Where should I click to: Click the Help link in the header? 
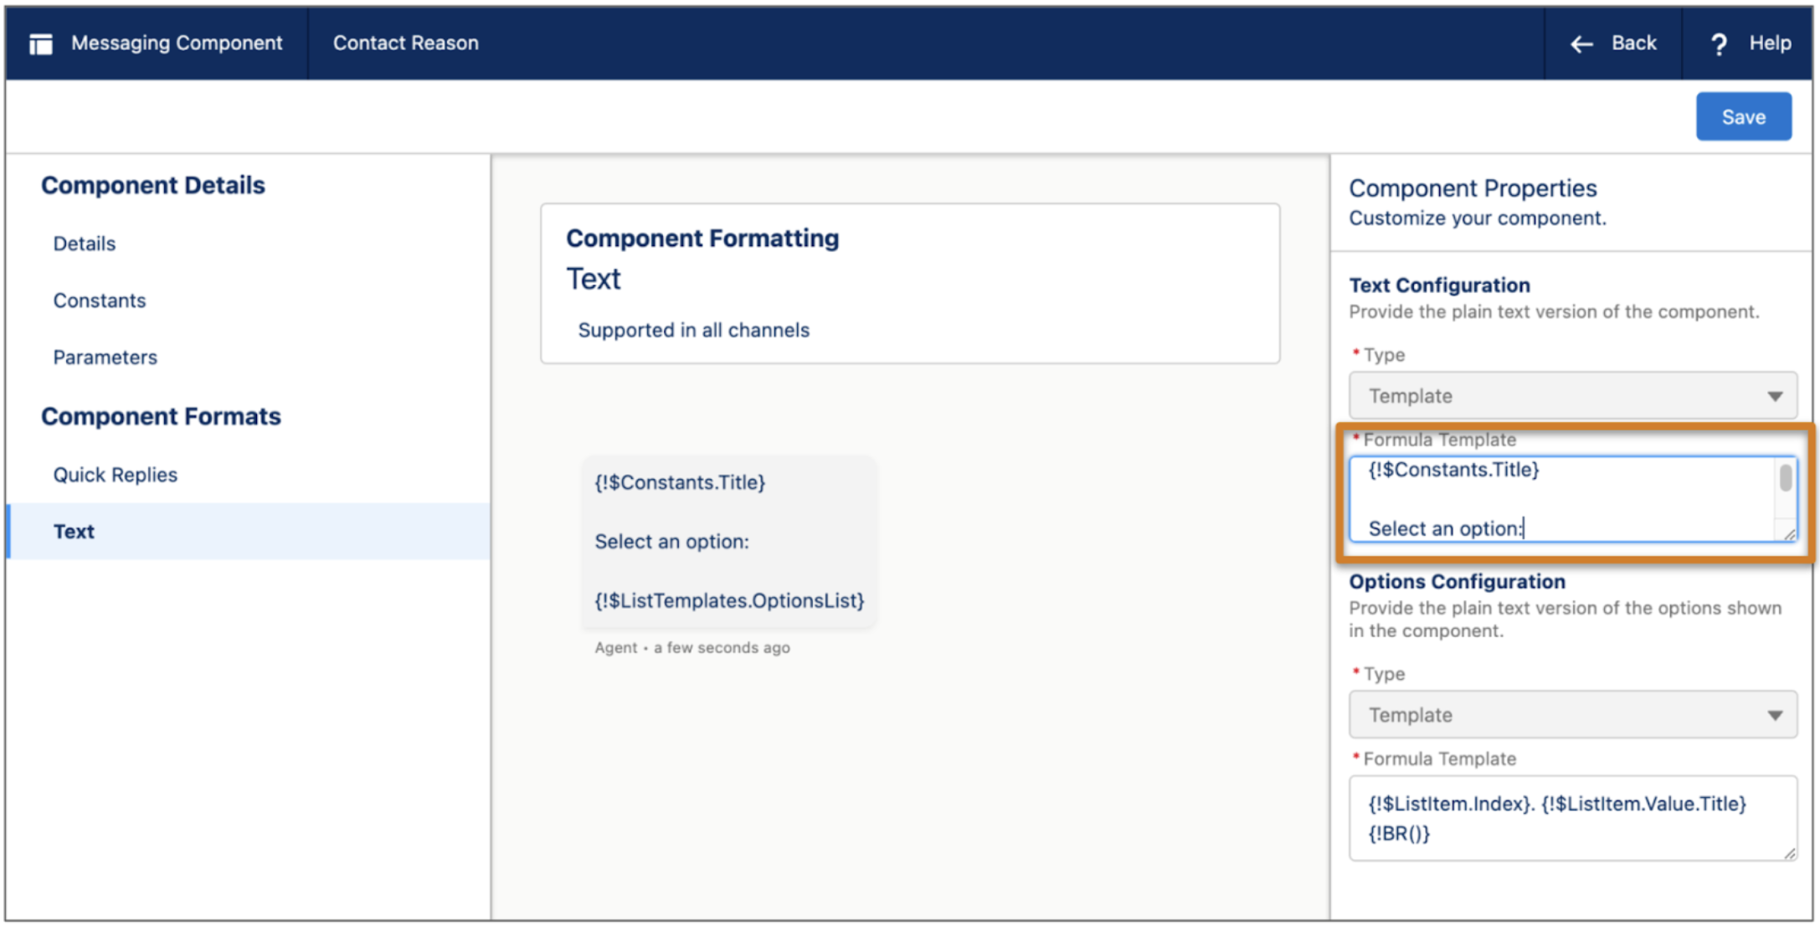tap(1769, 44)
